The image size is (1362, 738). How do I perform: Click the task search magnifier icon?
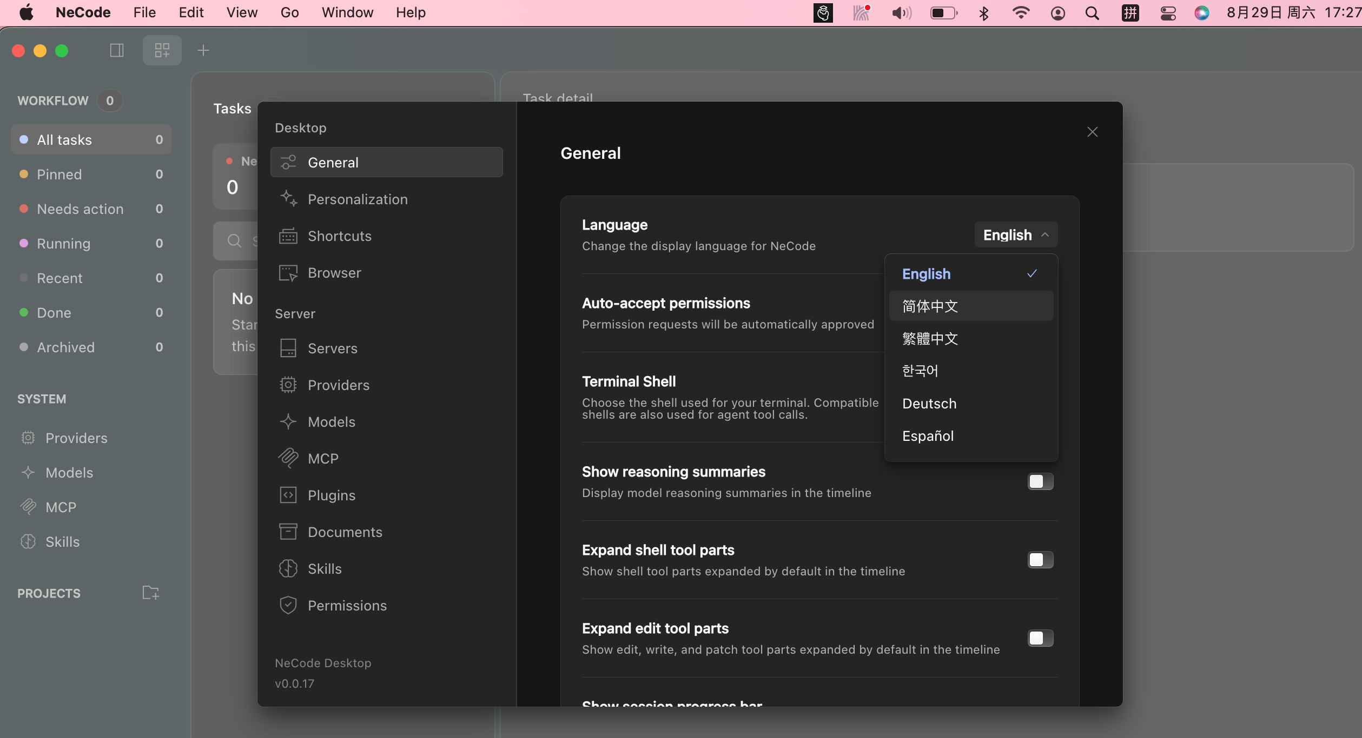(234, 241)
